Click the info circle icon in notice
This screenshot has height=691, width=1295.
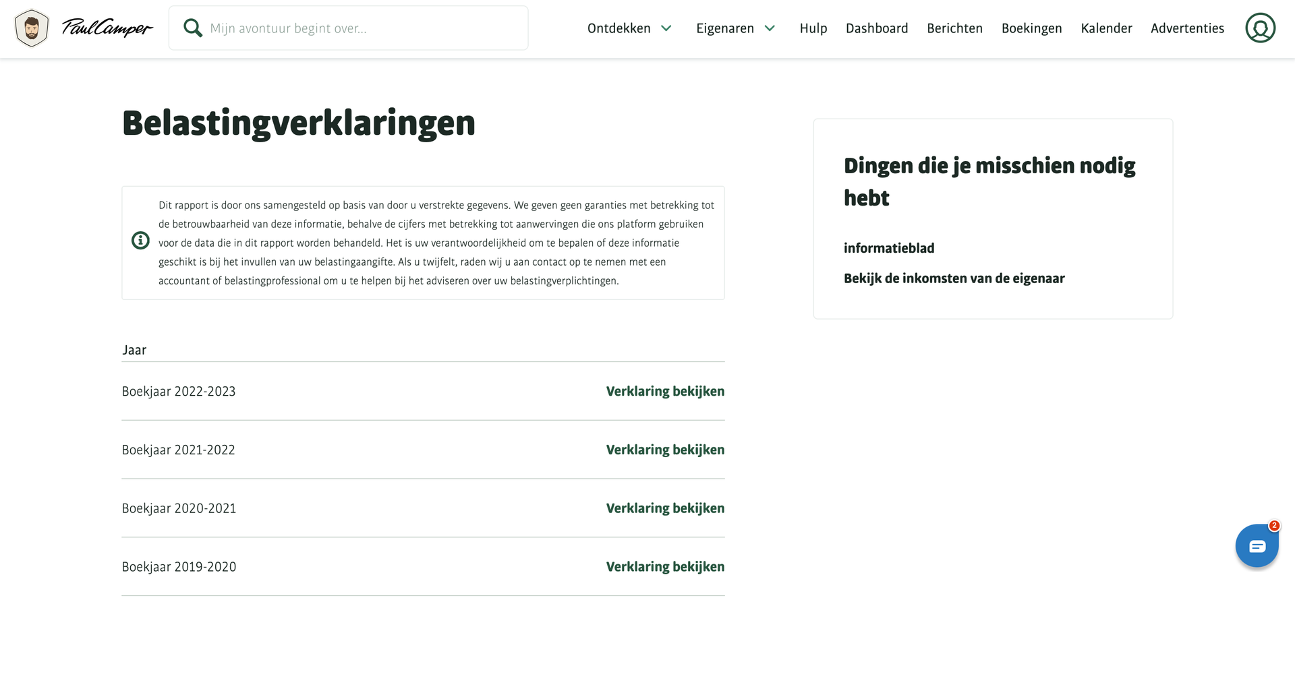(140, 240)
